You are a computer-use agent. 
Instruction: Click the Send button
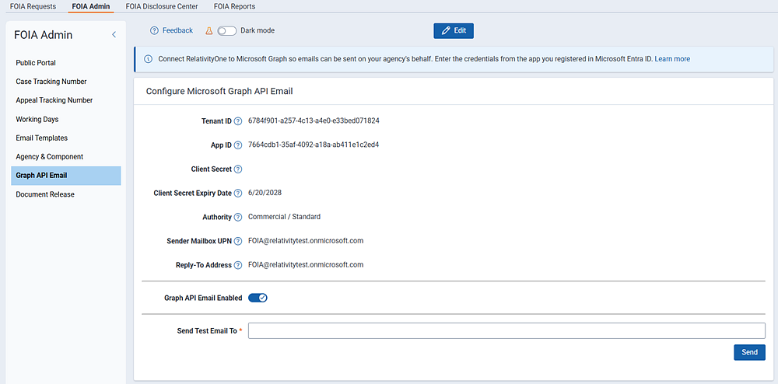click(749, 352)
